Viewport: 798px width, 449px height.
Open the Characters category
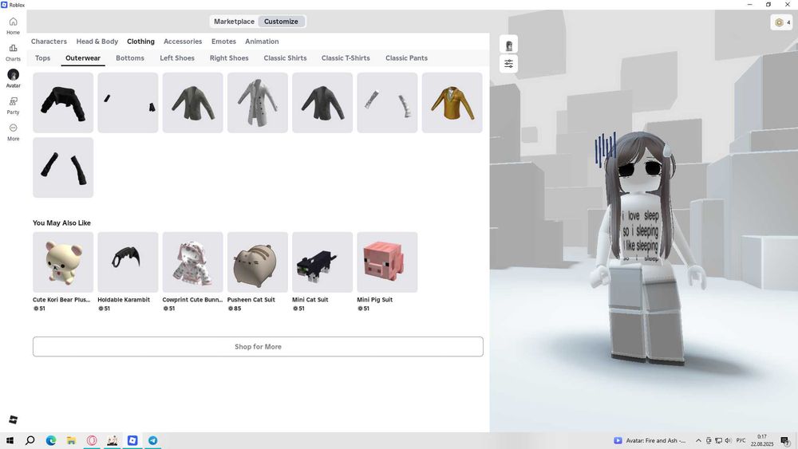coord(49,41)
